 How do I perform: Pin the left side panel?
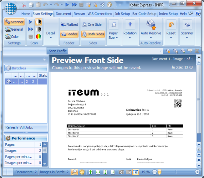45,59
